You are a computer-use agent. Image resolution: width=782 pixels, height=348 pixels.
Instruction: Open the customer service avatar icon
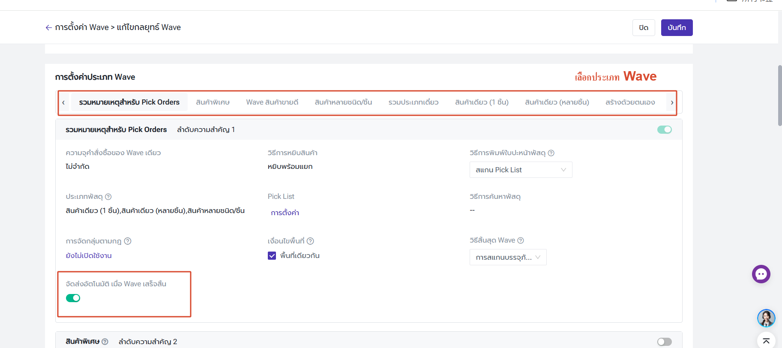click(766, 318)
